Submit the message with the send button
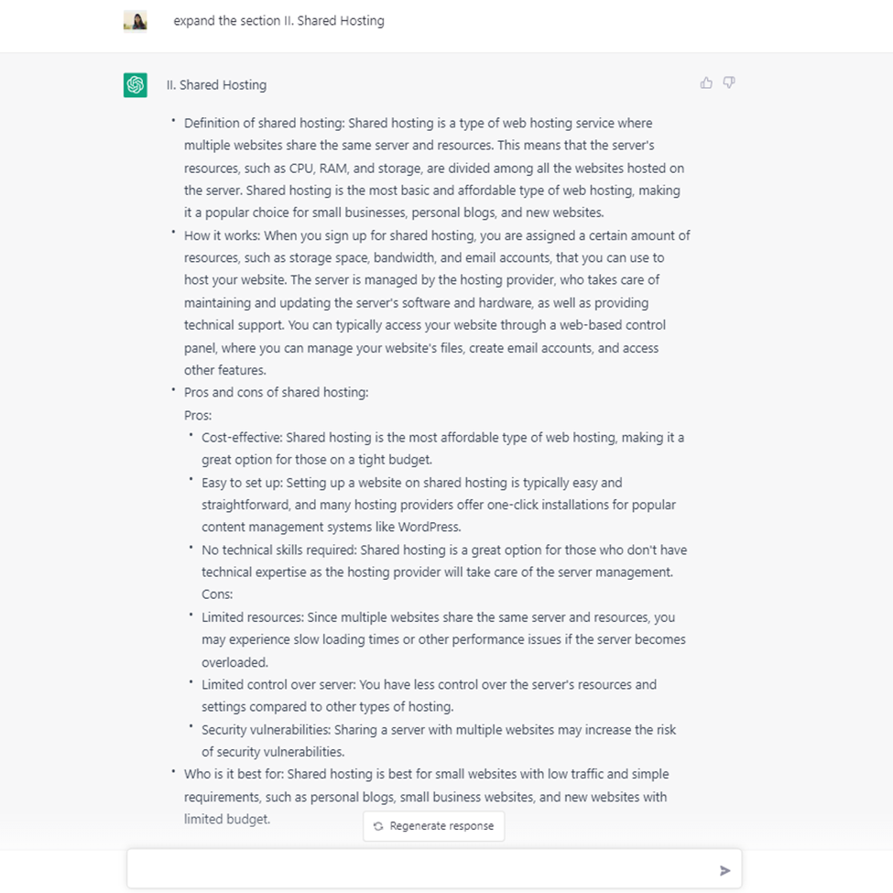This screenshot has width=893, height=893. point(724,869)
